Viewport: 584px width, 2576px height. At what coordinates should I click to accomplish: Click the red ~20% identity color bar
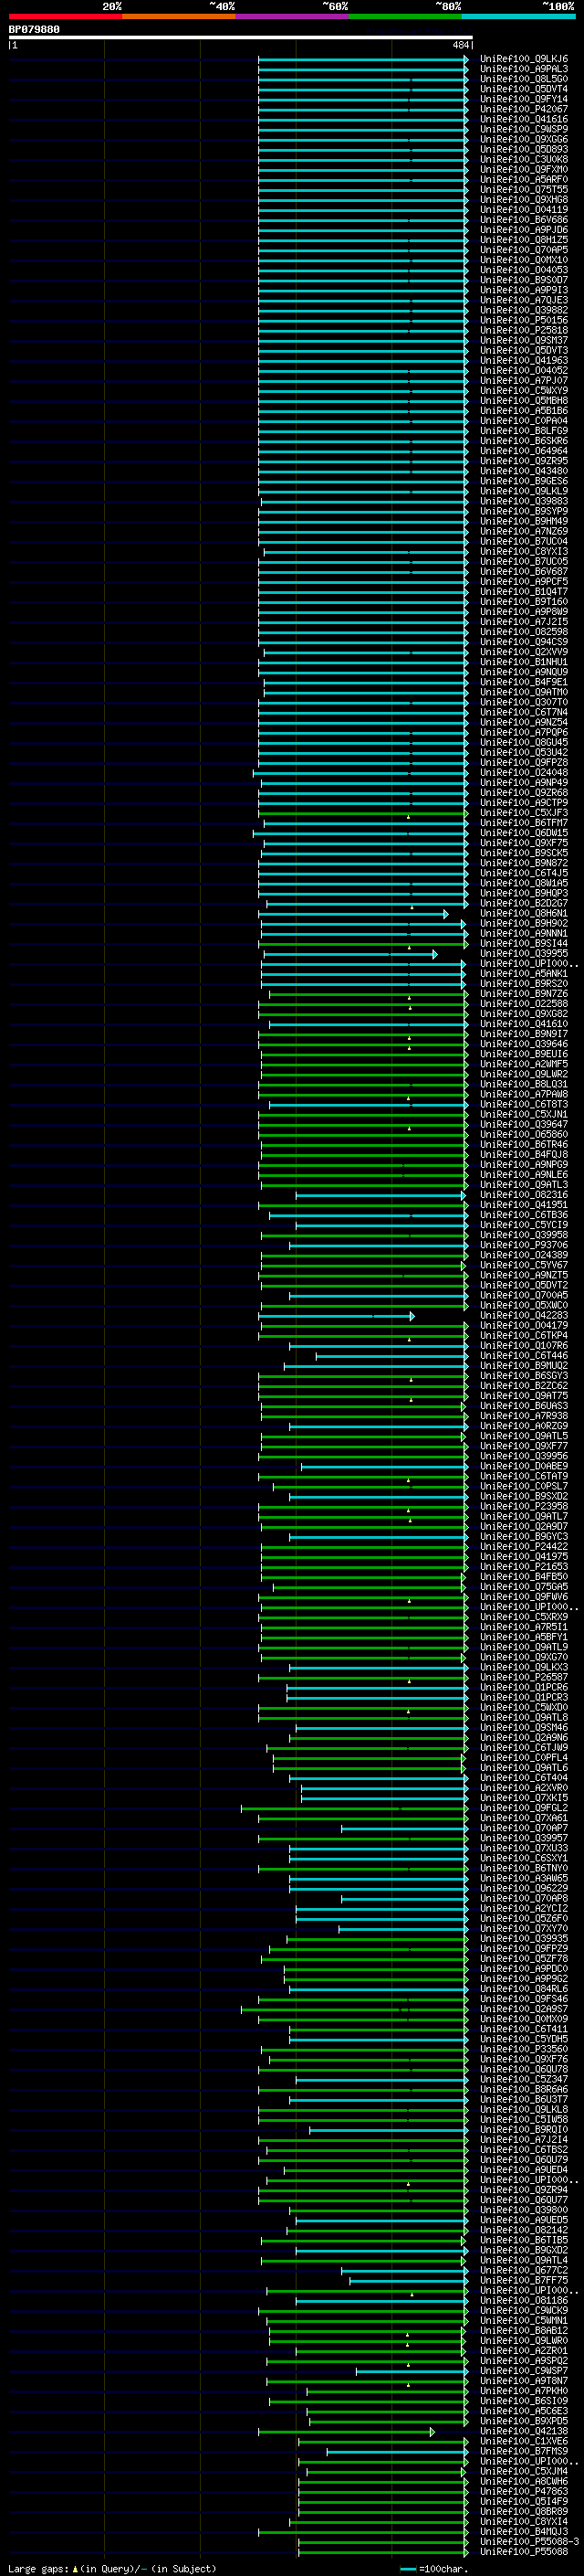point(65,16)
